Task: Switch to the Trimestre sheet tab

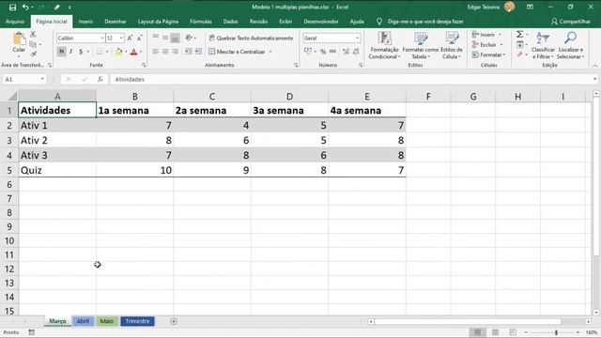Action: pyautogui.click(x=138, y=321)
